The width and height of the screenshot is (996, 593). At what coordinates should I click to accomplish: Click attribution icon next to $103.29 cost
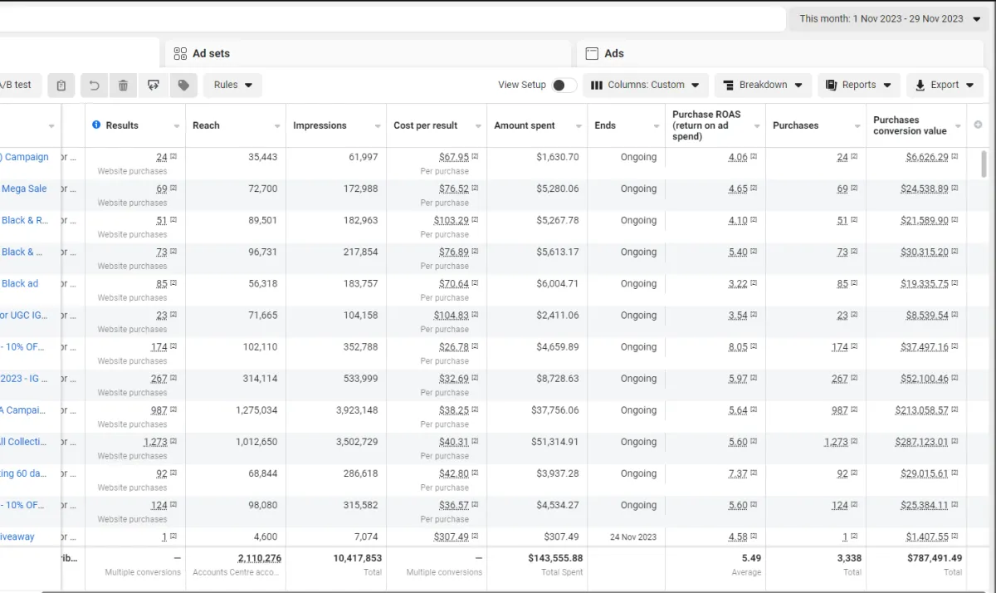(475, 220)
